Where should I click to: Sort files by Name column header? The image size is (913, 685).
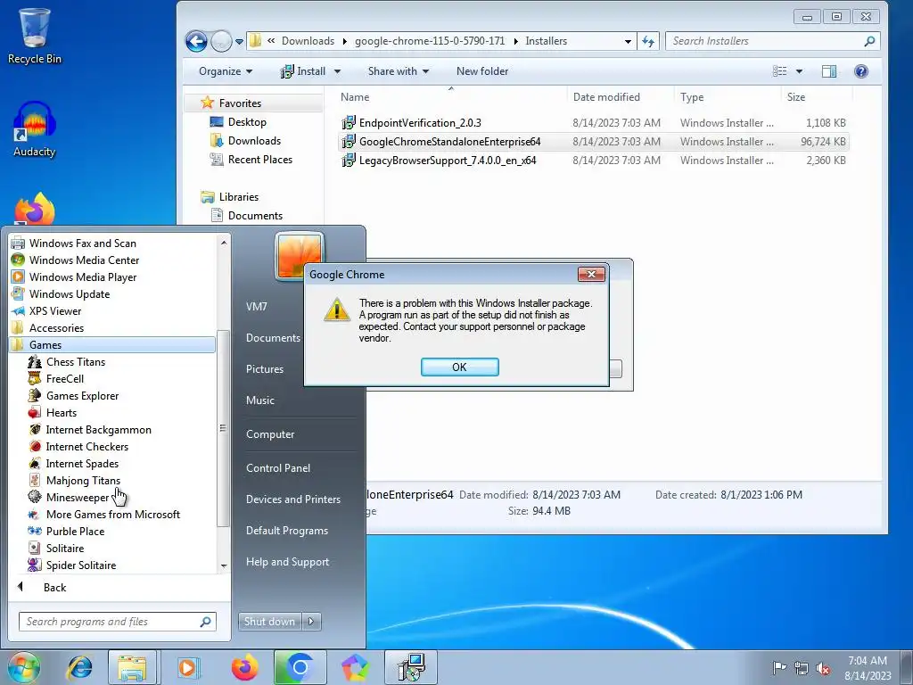[355, 97]
